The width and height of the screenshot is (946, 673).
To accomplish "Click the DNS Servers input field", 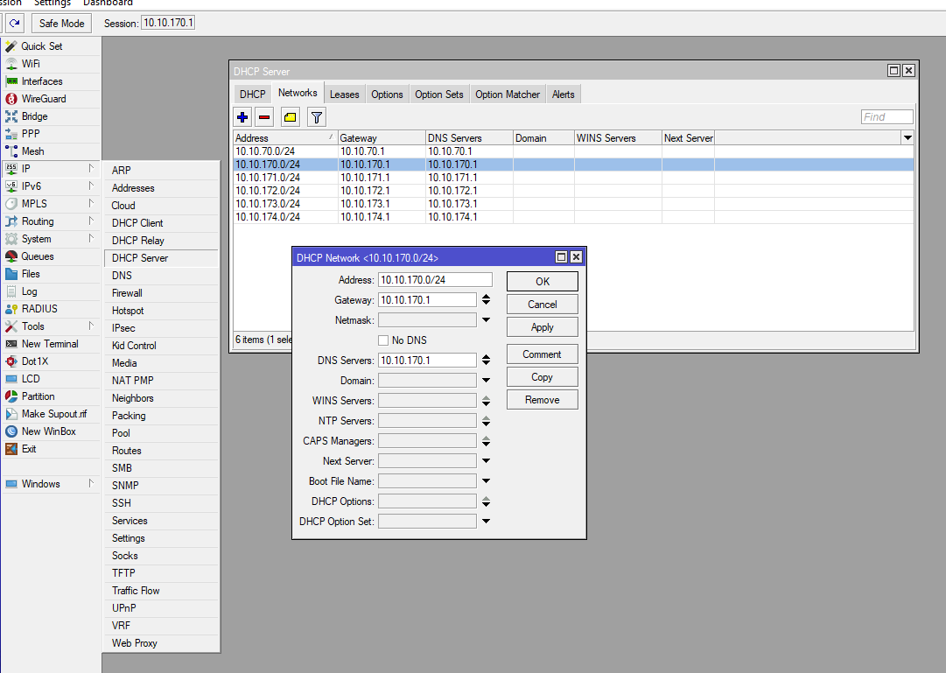I will tap(427, 361).
